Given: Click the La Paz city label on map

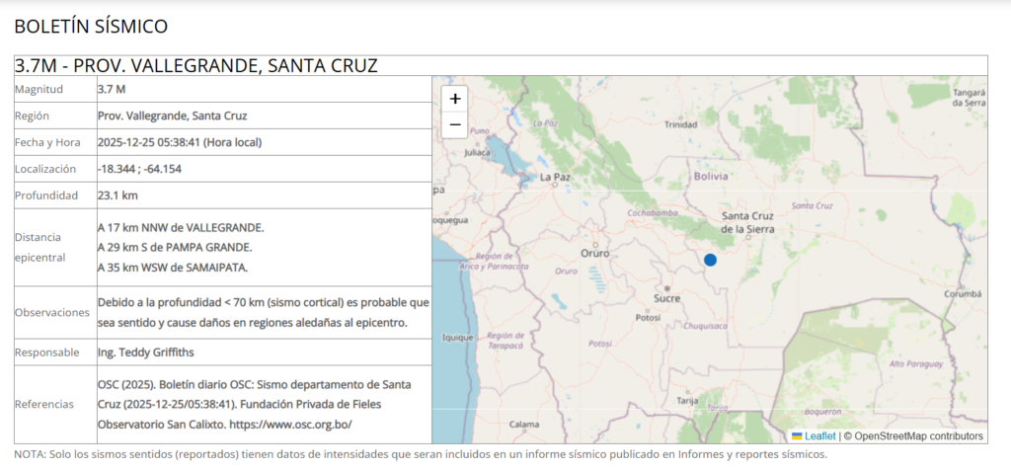Looking at the screenshot, I should (556, 178).
